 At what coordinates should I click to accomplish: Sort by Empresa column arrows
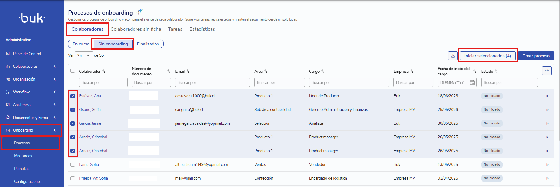[412, 71]
